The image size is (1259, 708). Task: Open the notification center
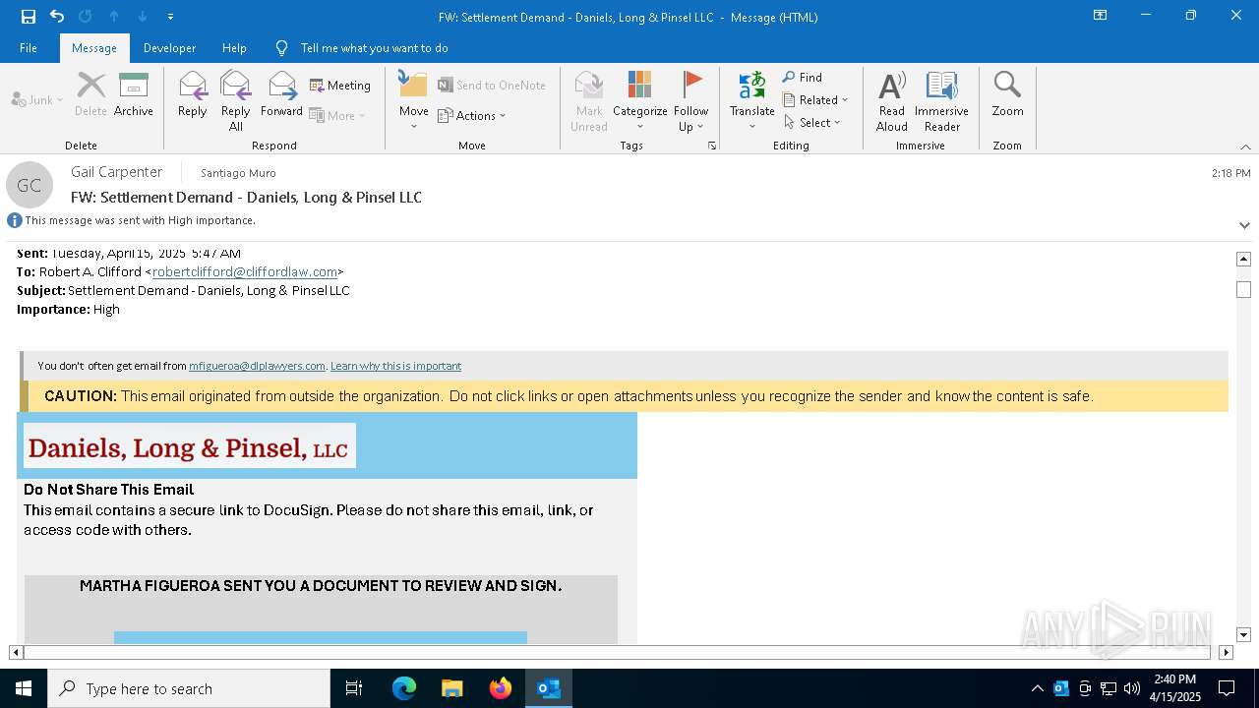click(x=1227, y=688)
